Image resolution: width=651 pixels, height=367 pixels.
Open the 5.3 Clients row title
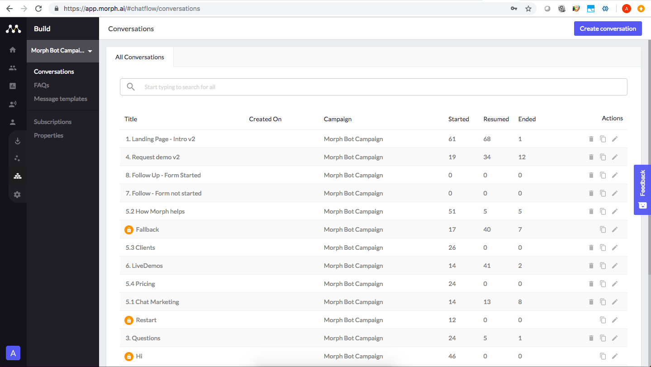coord(140,248)
